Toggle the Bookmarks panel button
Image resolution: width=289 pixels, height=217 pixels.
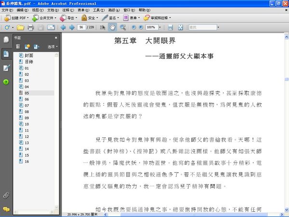(6, 54)
